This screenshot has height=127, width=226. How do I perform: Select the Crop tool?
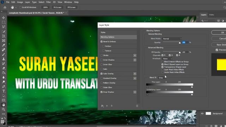(4, 36)
